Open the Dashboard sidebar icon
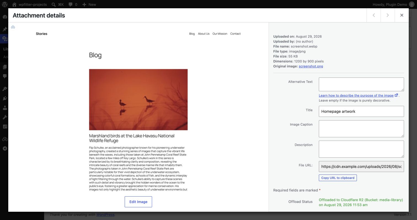The image size is (417, 220). pyautogui.click(x=5, y=17)
